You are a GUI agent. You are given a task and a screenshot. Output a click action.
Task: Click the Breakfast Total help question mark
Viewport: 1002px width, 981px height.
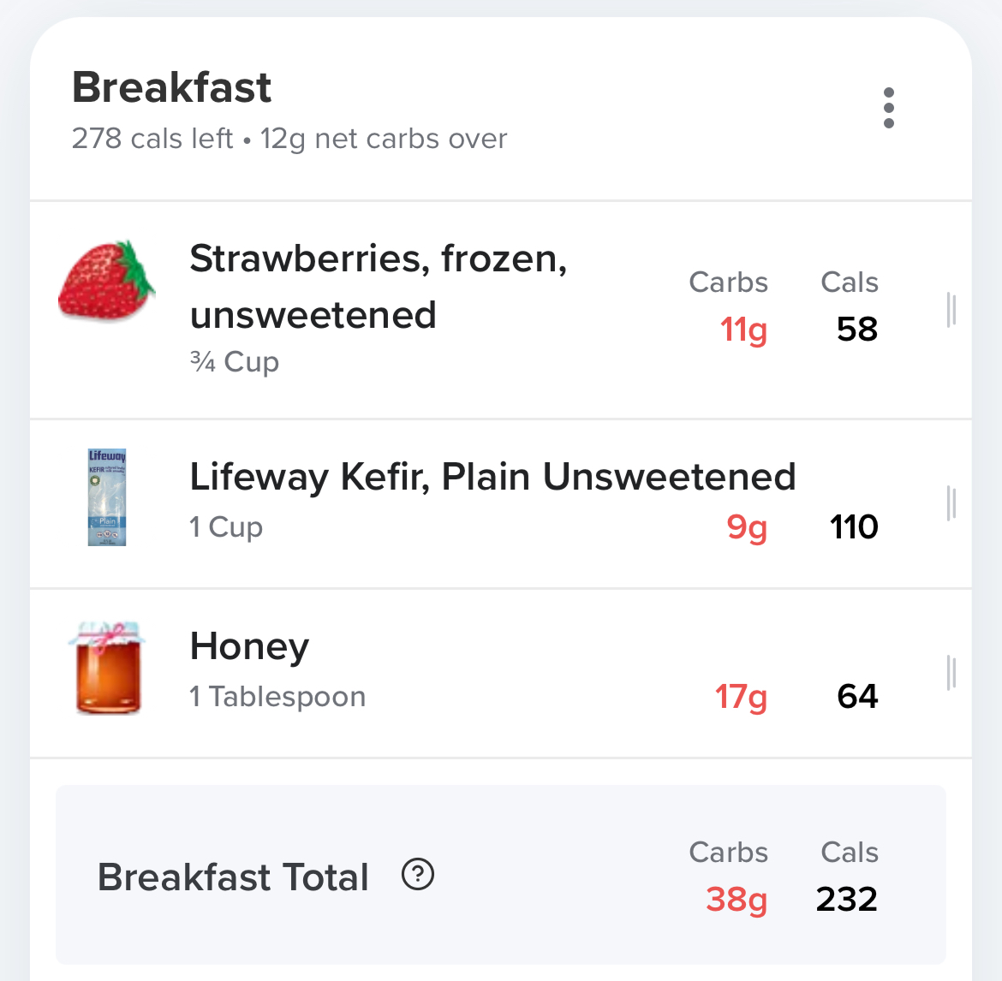click(x=418, y=875)
